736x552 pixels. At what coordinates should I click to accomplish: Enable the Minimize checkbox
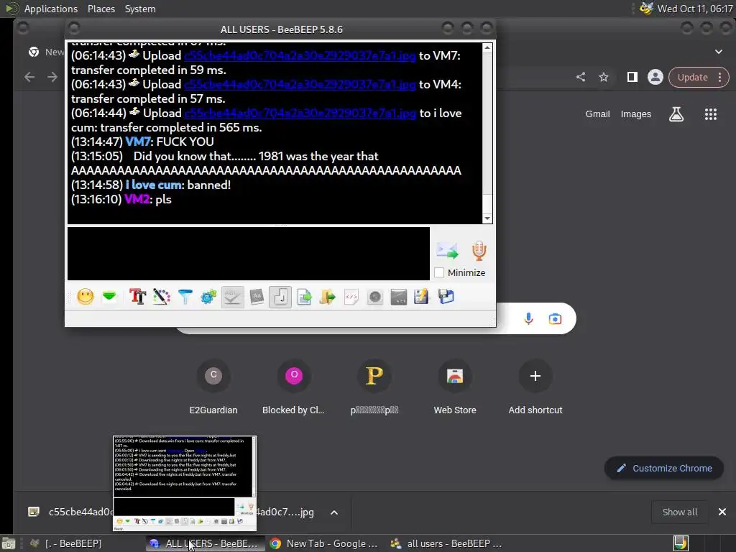[439, 272]
